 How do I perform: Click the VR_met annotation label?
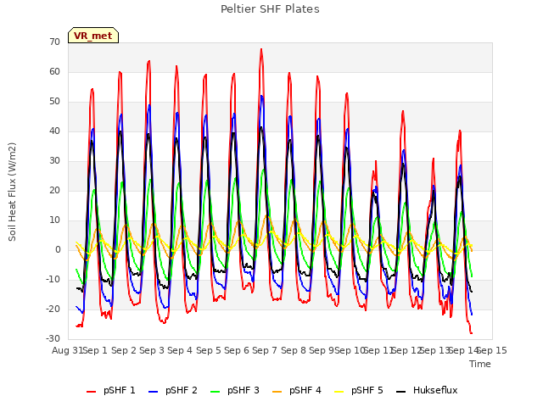click(93, 36)
